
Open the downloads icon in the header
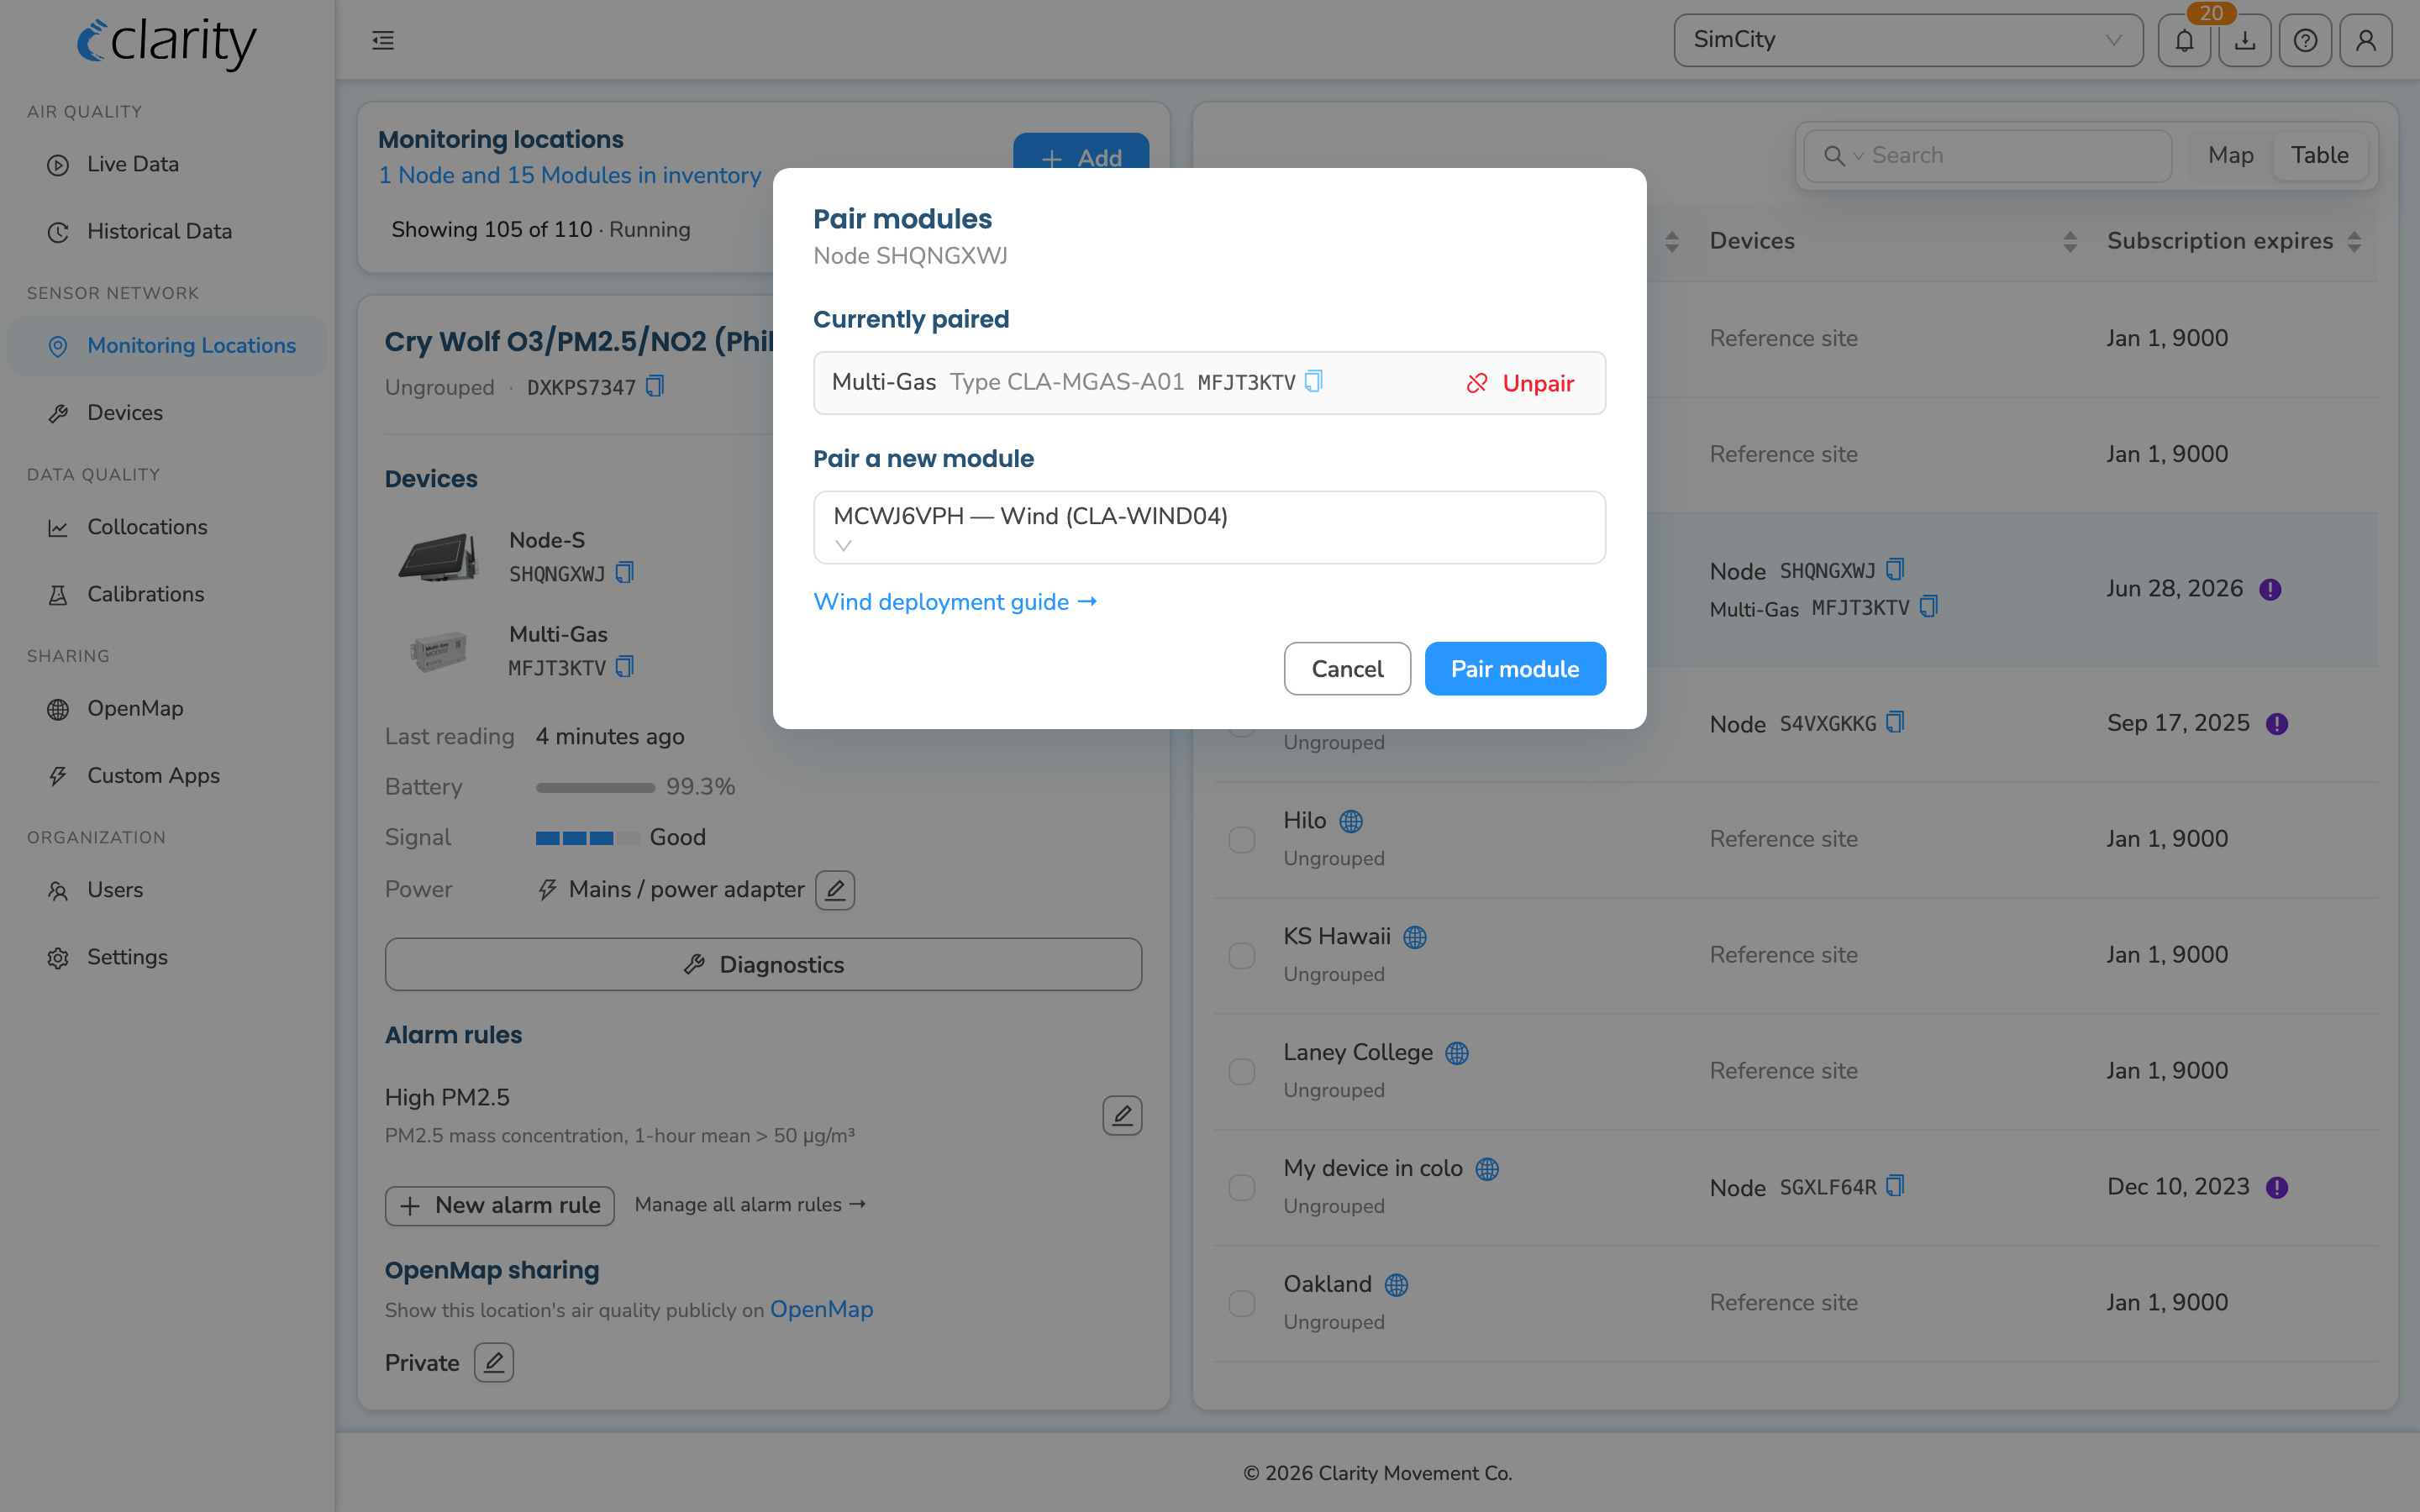(2245, 40)
